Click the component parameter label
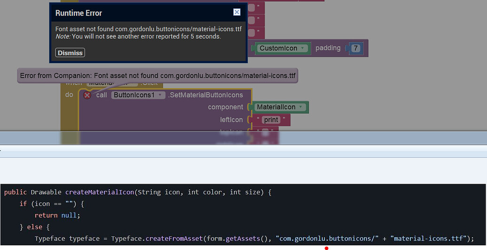Viewport: 487px width, 250px height. (x=225, y=107)
